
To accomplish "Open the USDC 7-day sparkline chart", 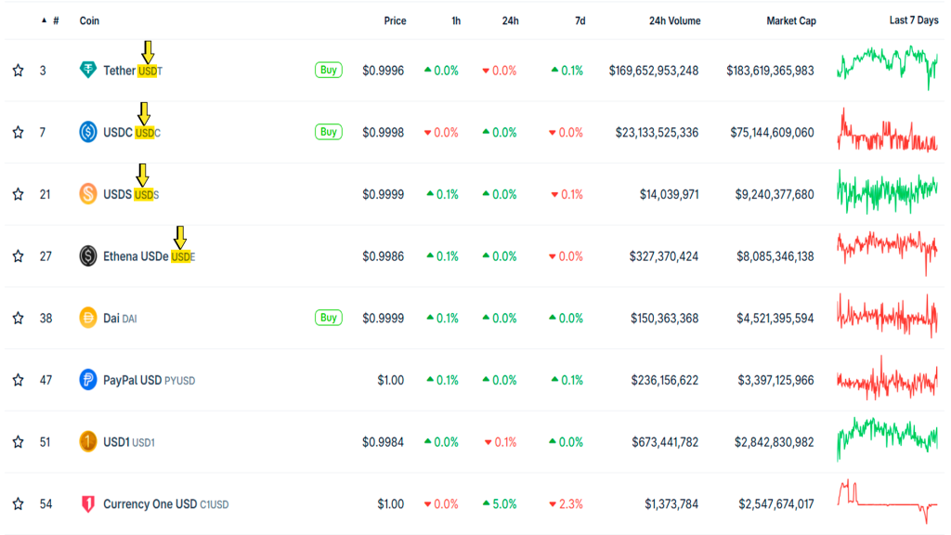I will click(x=887, y=133).
